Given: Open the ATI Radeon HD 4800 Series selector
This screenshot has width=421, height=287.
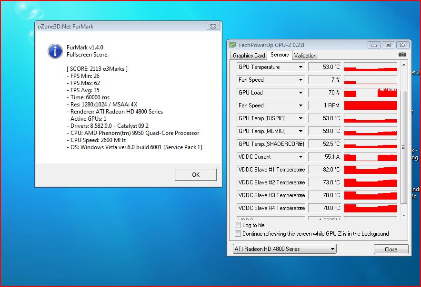Looking at the screenshot, I should (284, 249).
